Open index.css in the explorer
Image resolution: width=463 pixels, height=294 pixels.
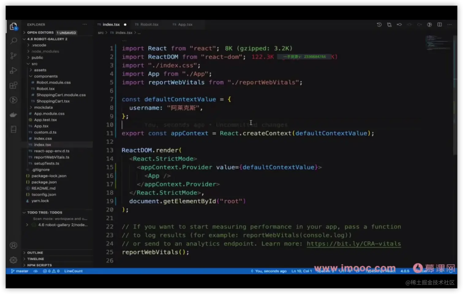(x=43, y=139)
